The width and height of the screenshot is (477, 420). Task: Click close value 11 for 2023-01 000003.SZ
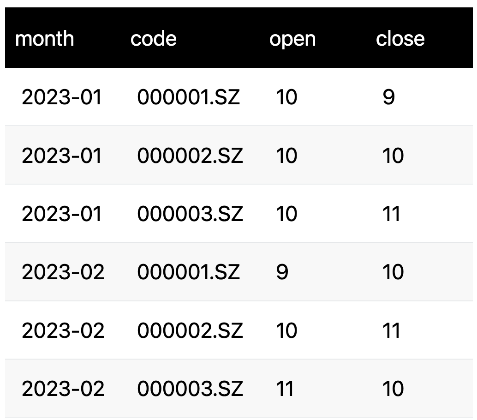pos(392,214)
